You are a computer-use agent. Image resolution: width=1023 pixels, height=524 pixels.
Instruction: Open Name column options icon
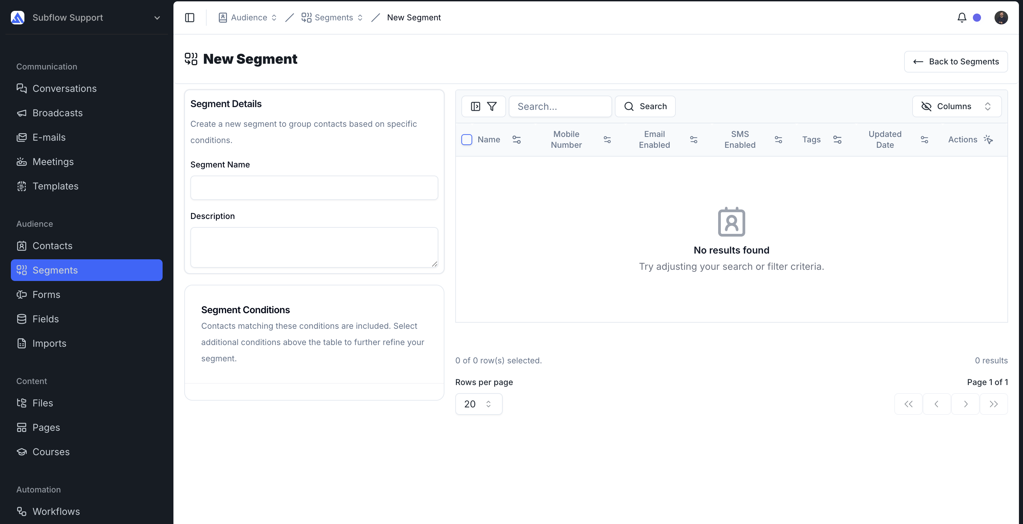pos(516,139)
